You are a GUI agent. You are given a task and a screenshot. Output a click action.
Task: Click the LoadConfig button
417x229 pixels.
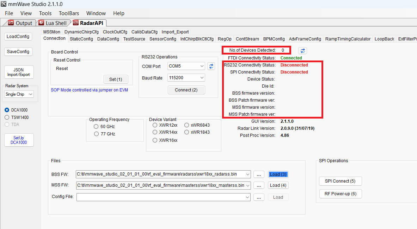(x=18, y=37)
